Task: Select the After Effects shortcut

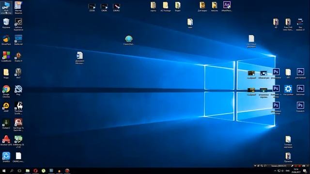Action: click(x=227, y=6)
